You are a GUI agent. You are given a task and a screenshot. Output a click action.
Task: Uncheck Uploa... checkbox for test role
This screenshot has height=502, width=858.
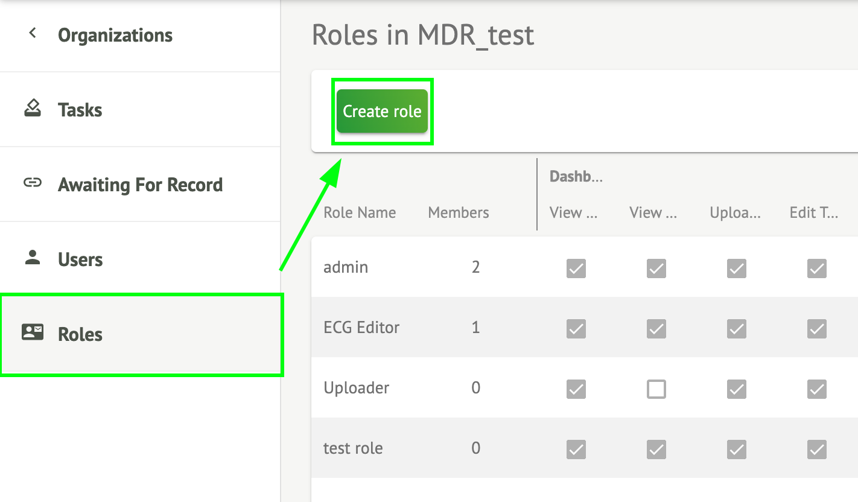(736, 450)
